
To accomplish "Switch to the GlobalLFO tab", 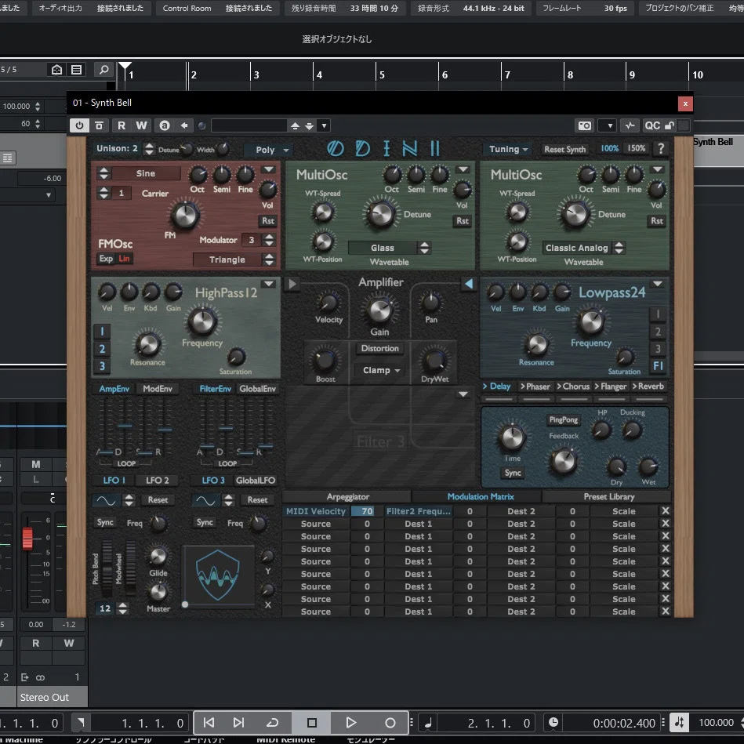I will coord(256,480).
